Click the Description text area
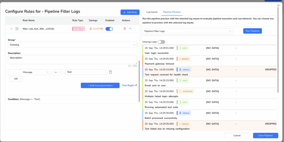Viewport: 284px width, 142px height. [x=72, y=60]
